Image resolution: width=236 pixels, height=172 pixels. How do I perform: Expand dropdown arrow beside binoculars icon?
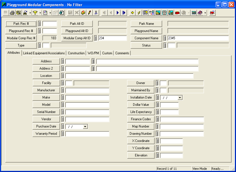30,13
